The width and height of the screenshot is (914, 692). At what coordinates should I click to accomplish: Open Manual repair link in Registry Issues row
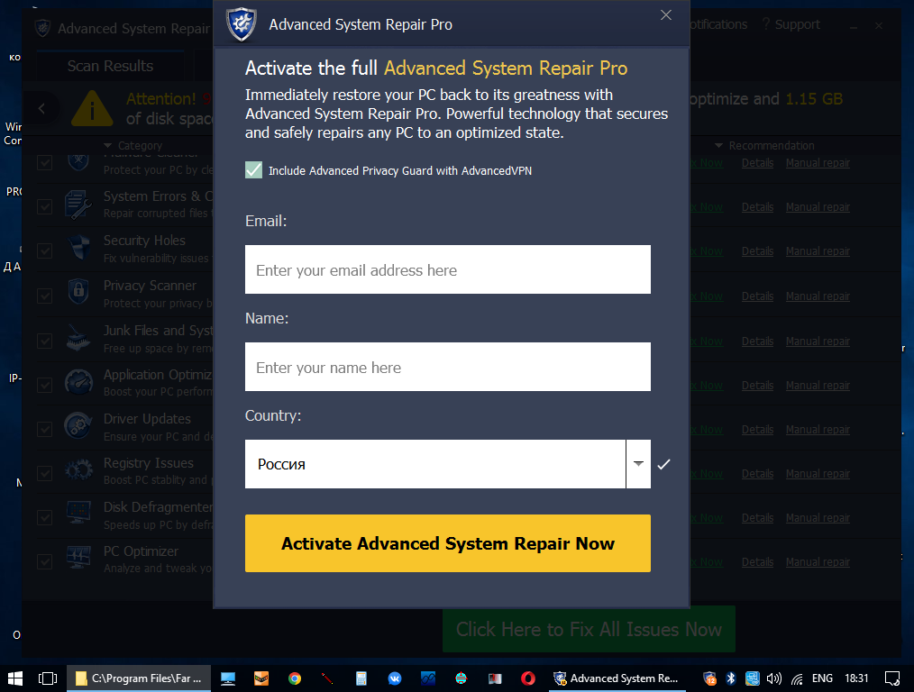(x=818, y=474)
